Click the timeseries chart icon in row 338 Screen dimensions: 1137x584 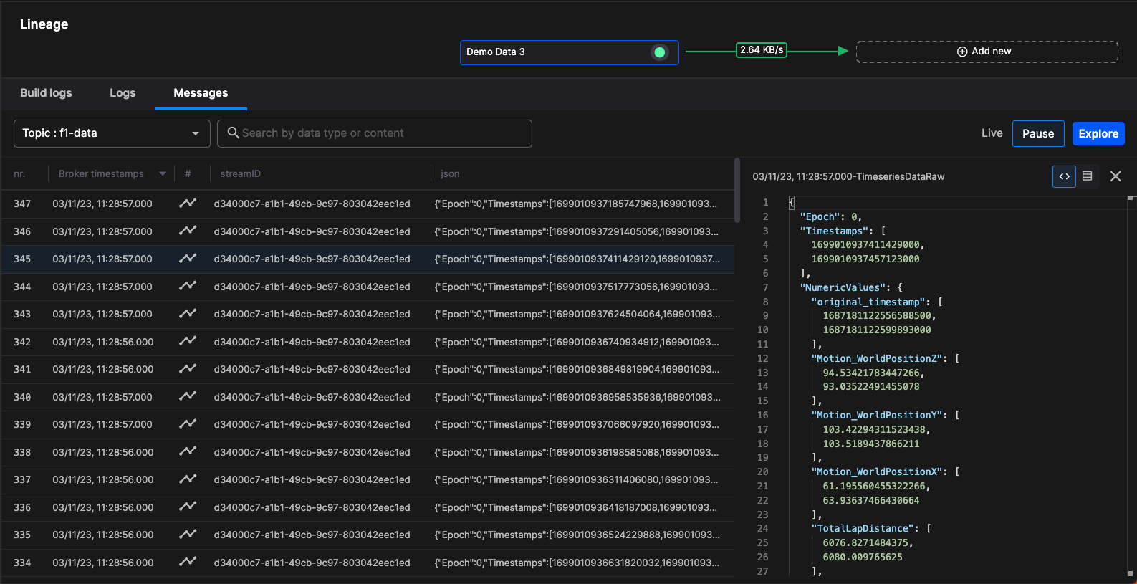(x=188, y=451)
